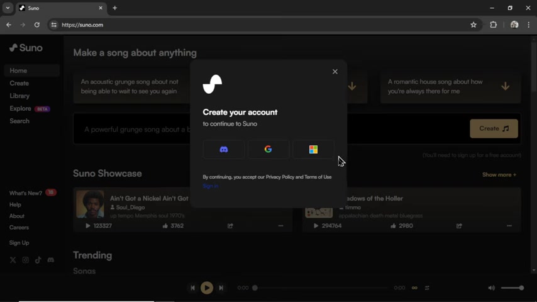Bookmark this page with star icon
Viewport: 537px width, 302px height.
[473, 25]
